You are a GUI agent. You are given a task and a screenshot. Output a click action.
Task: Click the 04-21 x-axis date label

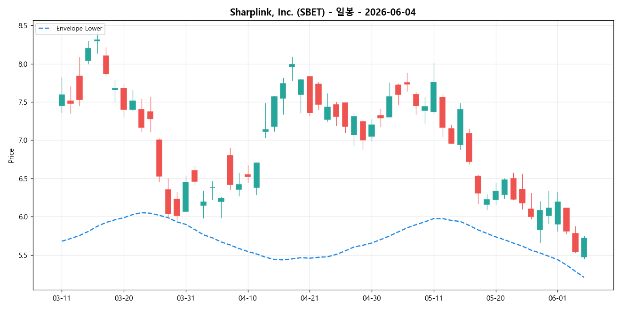[x=310, y=298]
